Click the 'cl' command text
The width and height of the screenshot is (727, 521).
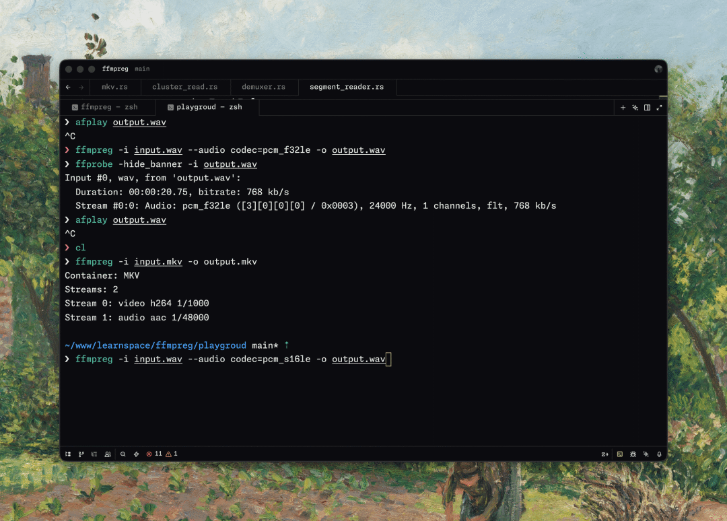point(81,248)
